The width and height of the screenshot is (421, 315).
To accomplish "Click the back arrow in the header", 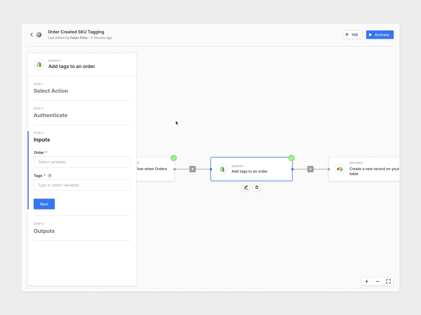I will click(x=32, y=35).
